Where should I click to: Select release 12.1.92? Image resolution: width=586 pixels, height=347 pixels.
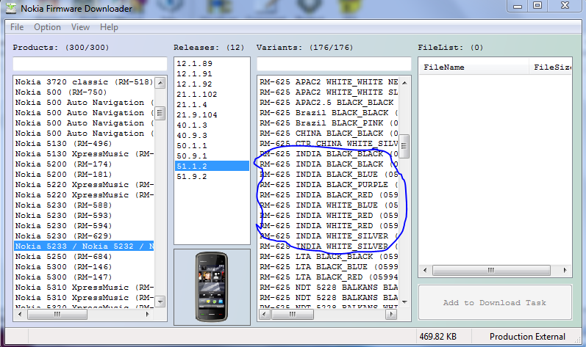tap(212, 84)
